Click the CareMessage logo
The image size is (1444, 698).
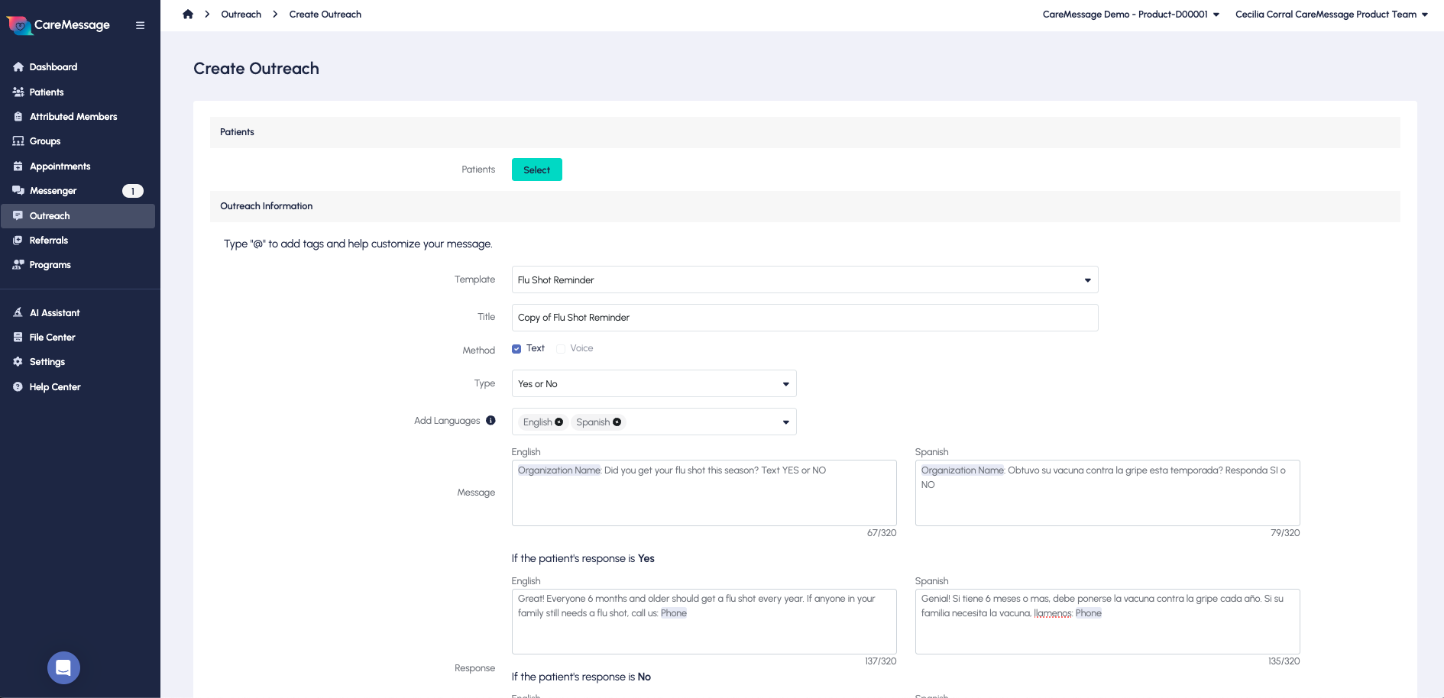point(59,25)
